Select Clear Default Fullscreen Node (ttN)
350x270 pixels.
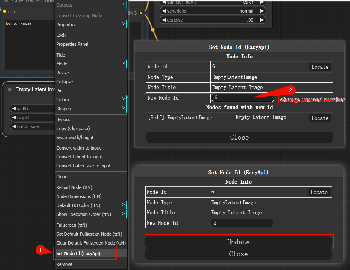pyautogui.click(x=91, y=243)
